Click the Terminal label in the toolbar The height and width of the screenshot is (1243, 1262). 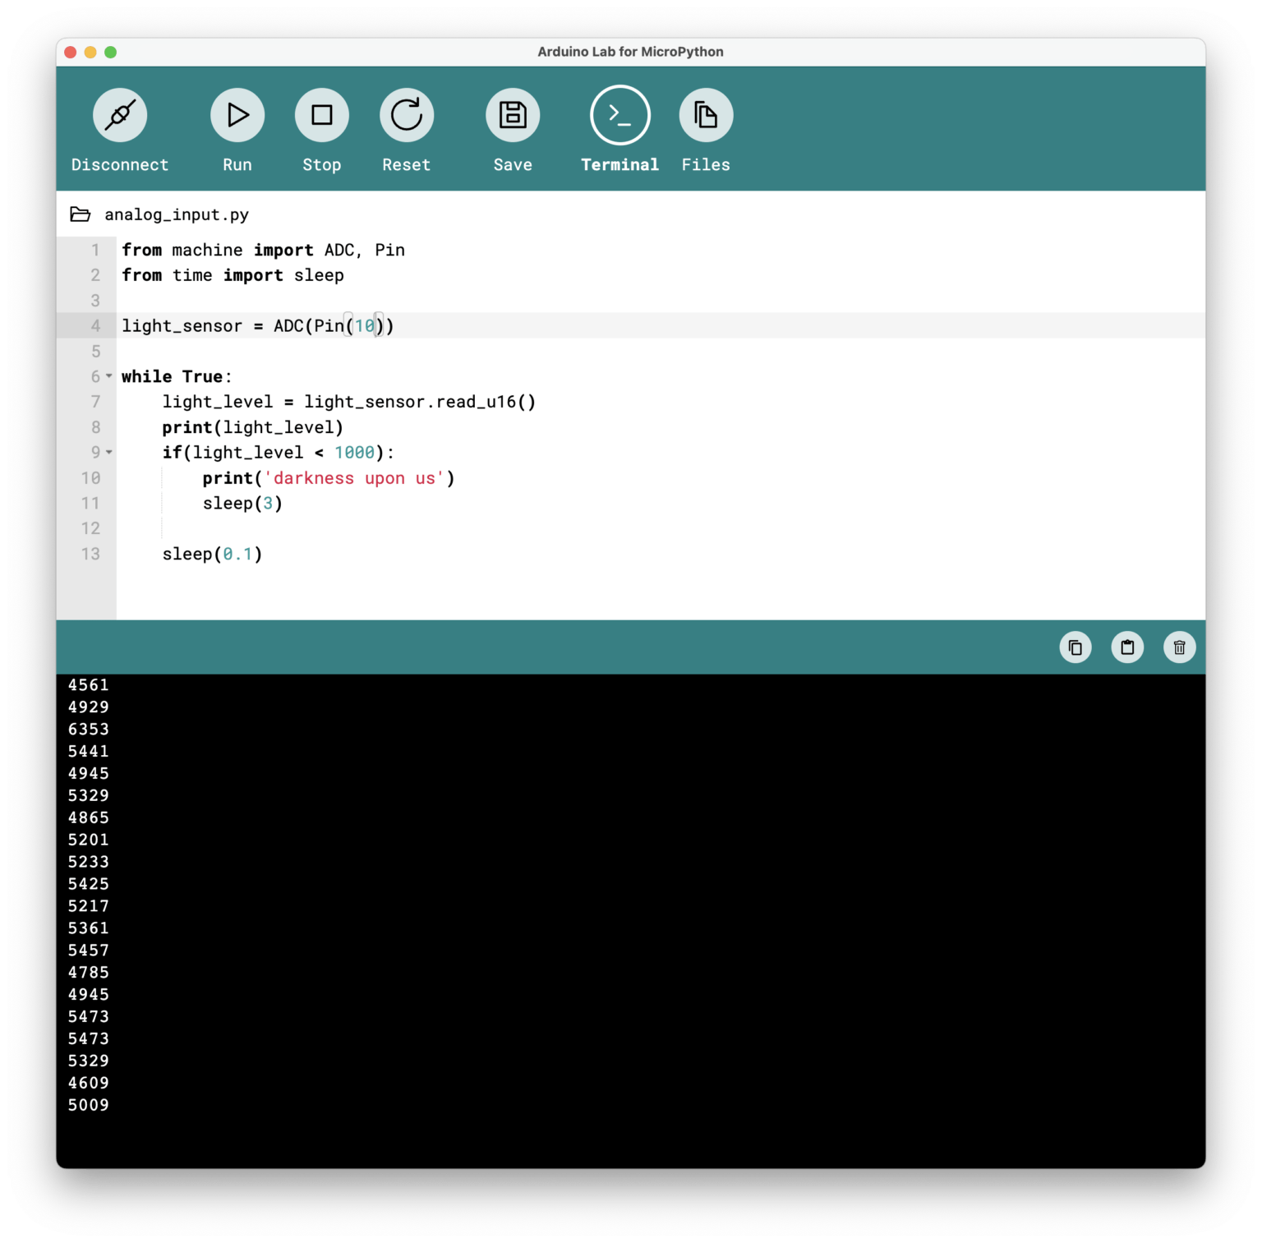point(619,164)
